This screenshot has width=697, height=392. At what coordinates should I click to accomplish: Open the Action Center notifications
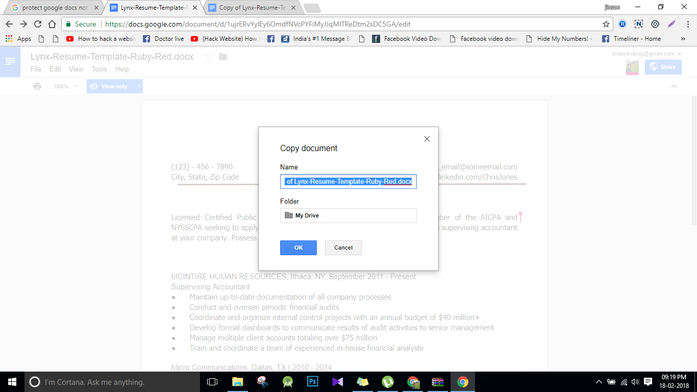click(648, 382)
